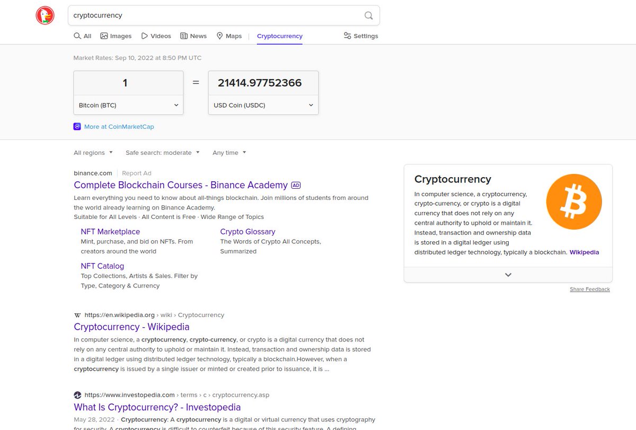Click the Share Feedback link
The height and width of the screenshot is (430, 636).
pos(590,289)
